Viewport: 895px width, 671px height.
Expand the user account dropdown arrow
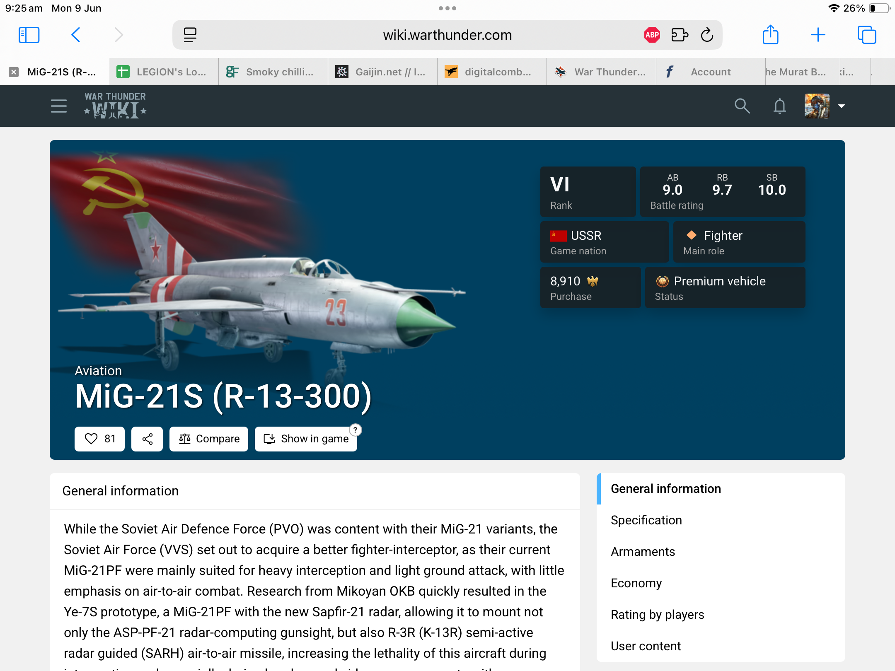coord(842,106)
